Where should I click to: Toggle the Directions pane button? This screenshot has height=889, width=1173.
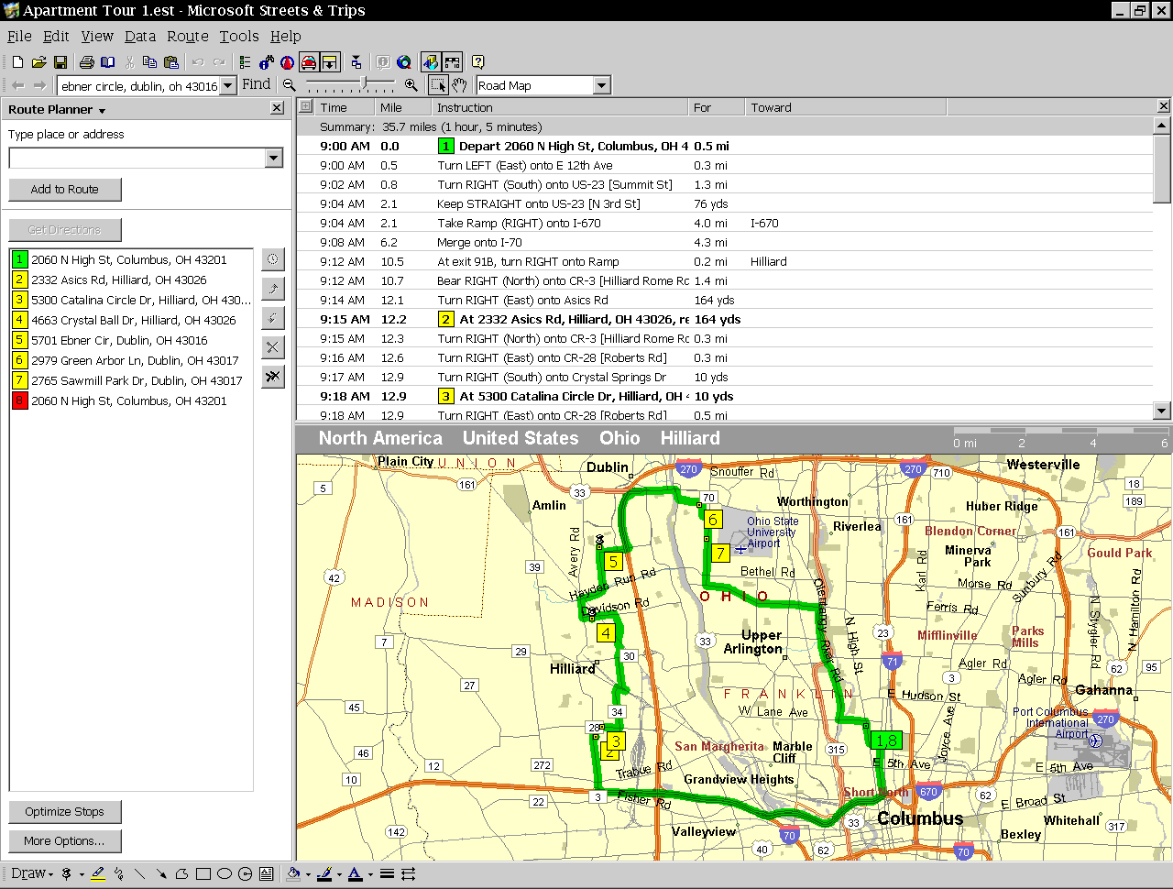tap(330, 62)
